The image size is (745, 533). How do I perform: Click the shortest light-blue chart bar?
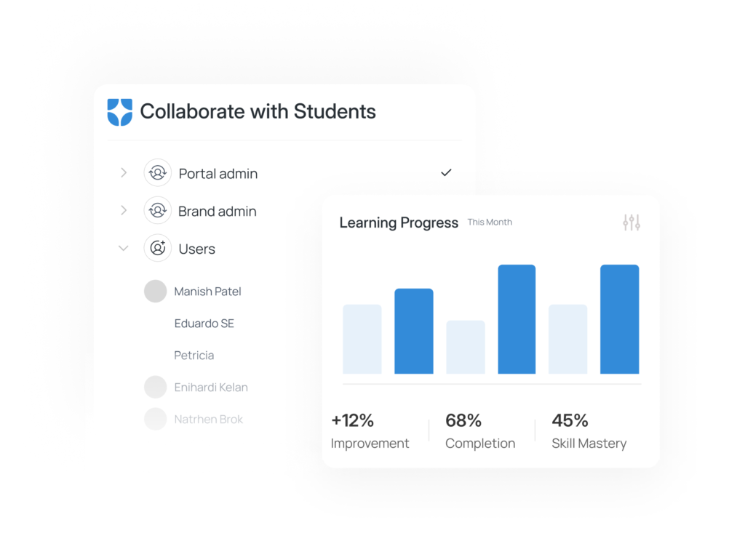coord(465,347)
